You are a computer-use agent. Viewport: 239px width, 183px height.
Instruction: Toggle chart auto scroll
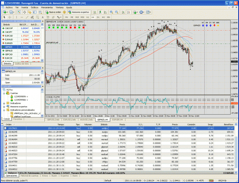(x=123, y=12)
